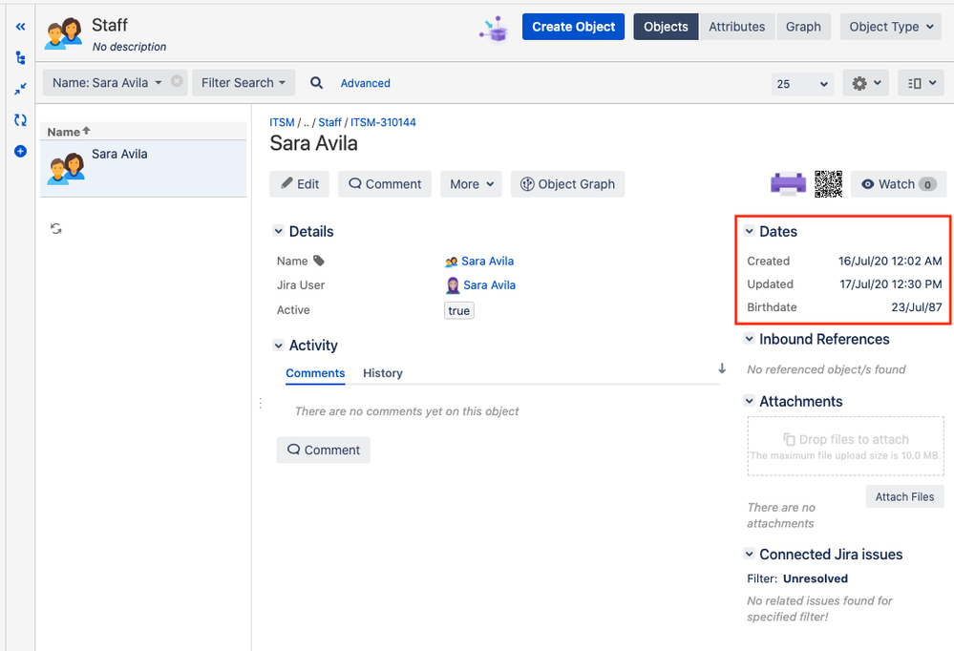Click the shrink arrows icon in sidebar

pyautogui.click(x=20, y=89)
